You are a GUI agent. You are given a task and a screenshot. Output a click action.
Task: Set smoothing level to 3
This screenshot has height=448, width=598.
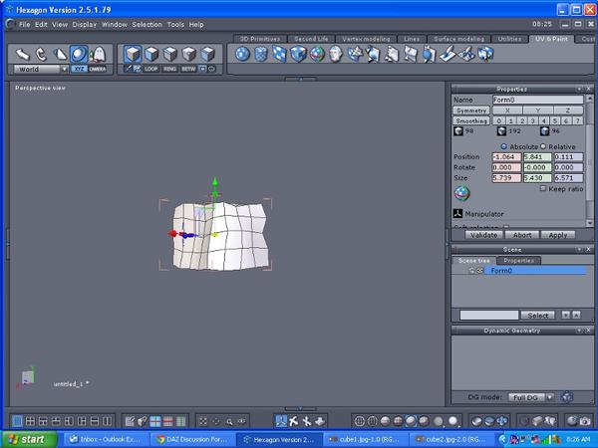[x=533, y=120]
